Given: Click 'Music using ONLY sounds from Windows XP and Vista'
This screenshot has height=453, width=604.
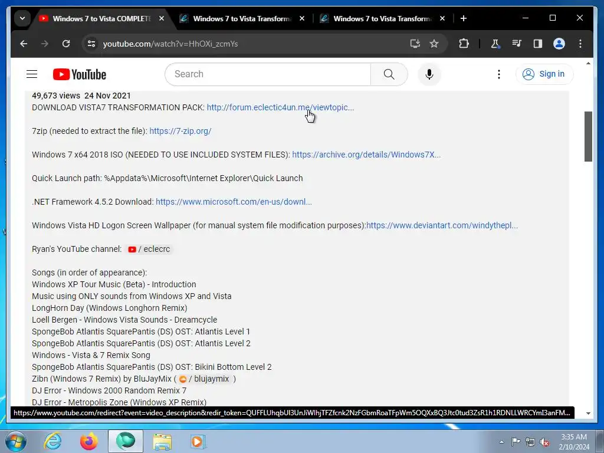Looking at the screenshot, I should (x=132, y=296).
